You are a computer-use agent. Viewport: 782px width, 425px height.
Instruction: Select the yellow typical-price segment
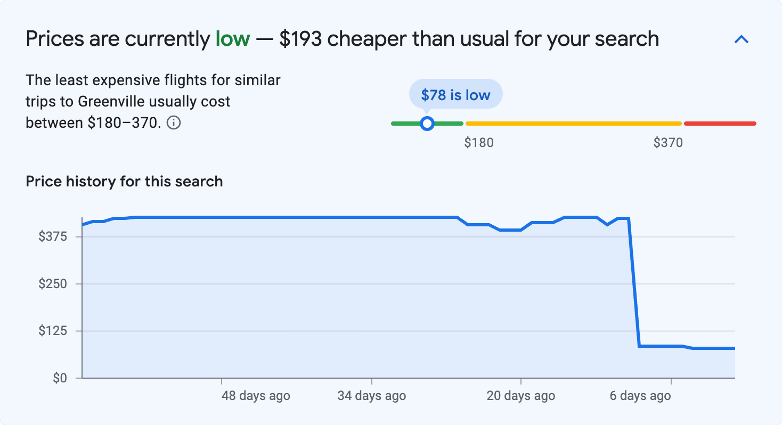[573, 123]
